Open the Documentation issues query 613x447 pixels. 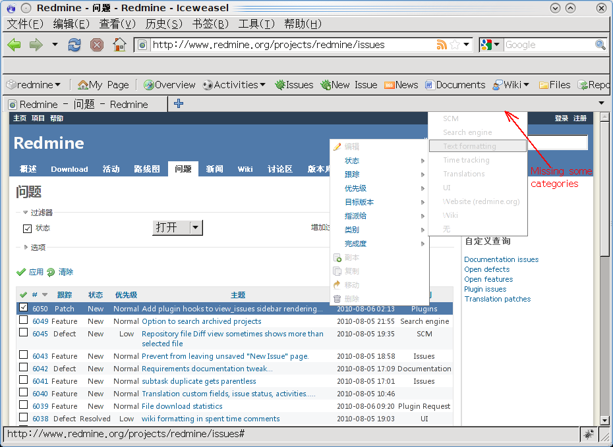(x=501, y=259)
